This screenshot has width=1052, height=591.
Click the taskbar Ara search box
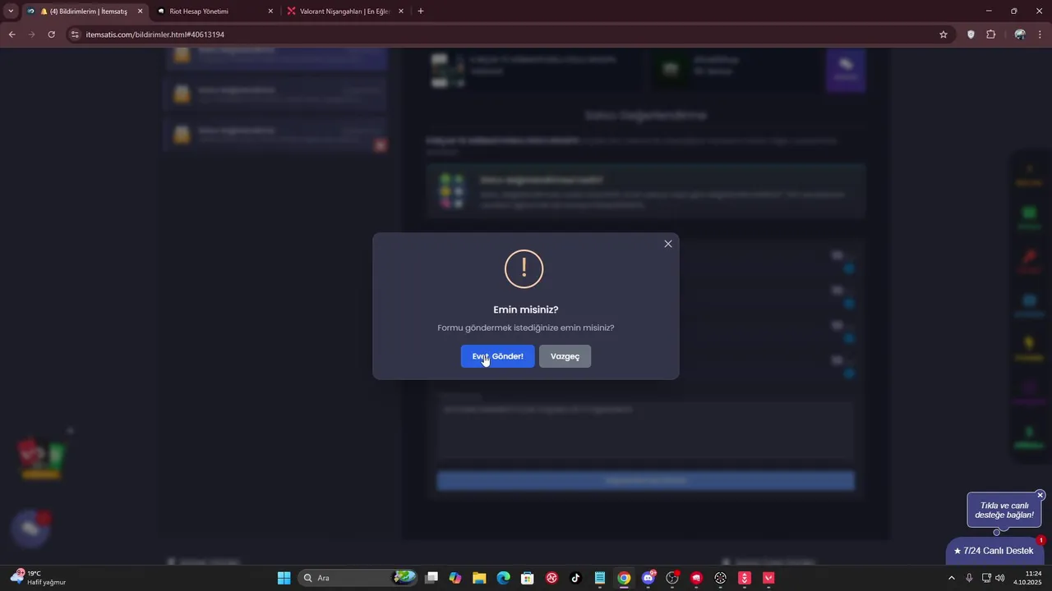[x=358, y=578]
